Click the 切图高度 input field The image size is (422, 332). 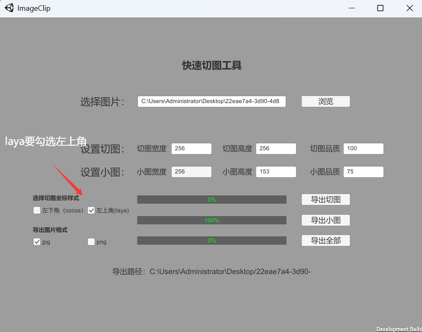tap(276, 149)
